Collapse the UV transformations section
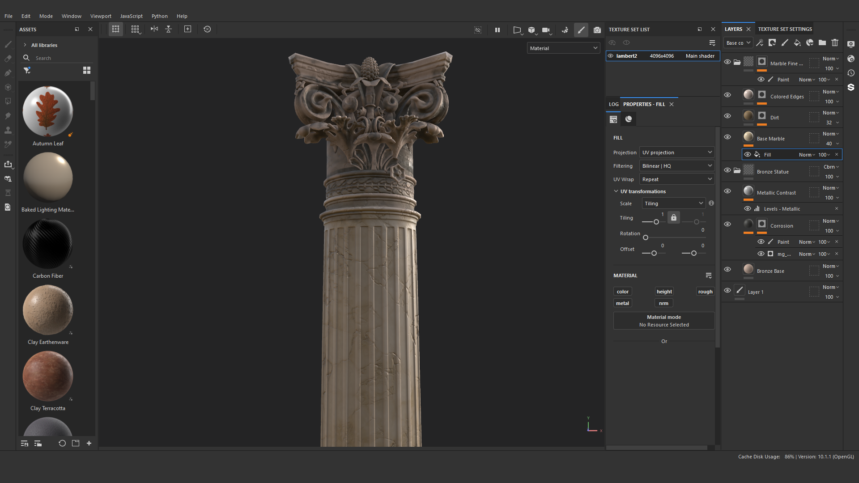This screenshot has height=483, width=859. point(616,191)
